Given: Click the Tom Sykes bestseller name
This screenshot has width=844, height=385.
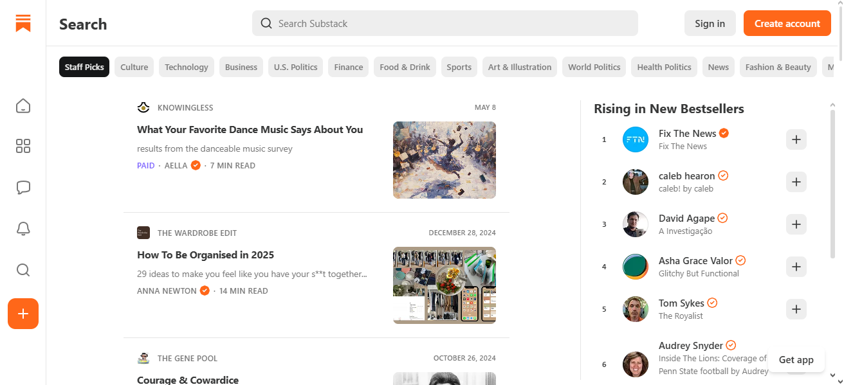Looking at the screenshot, I should pos(682,303).
